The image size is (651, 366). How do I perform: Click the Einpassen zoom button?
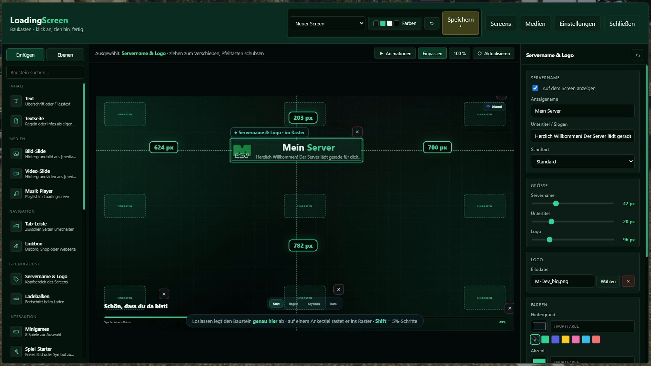pos(432,54)
